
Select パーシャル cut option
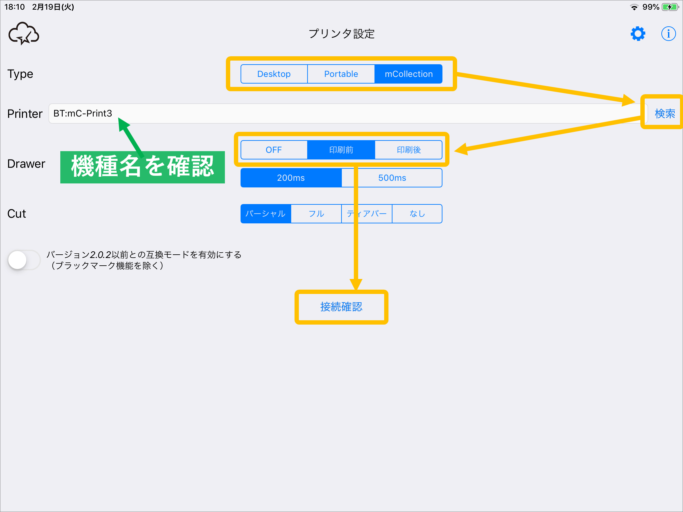pyautogui.click(x=266, y=214)
